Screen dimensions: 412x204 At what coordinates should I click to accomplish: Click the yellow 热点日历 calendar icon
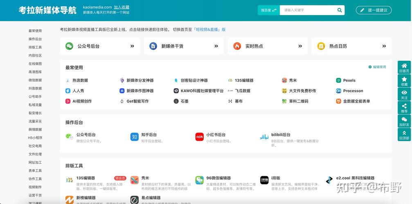[321, 46]
